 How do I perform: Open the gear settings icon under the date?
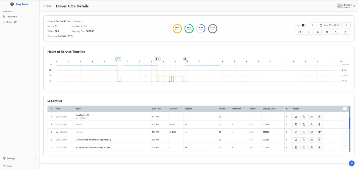[x=327, y=32]
